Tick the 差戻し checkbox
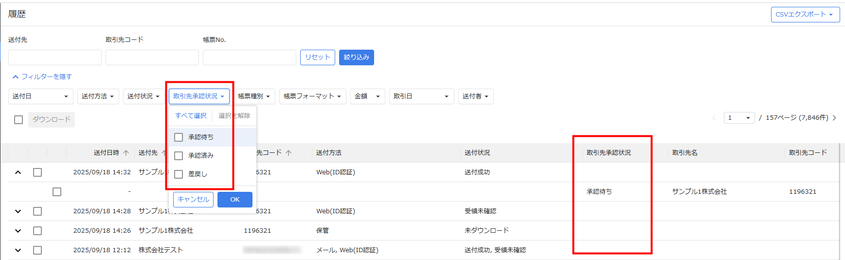This screenshot has width=845, height=260. coord(179,174)
